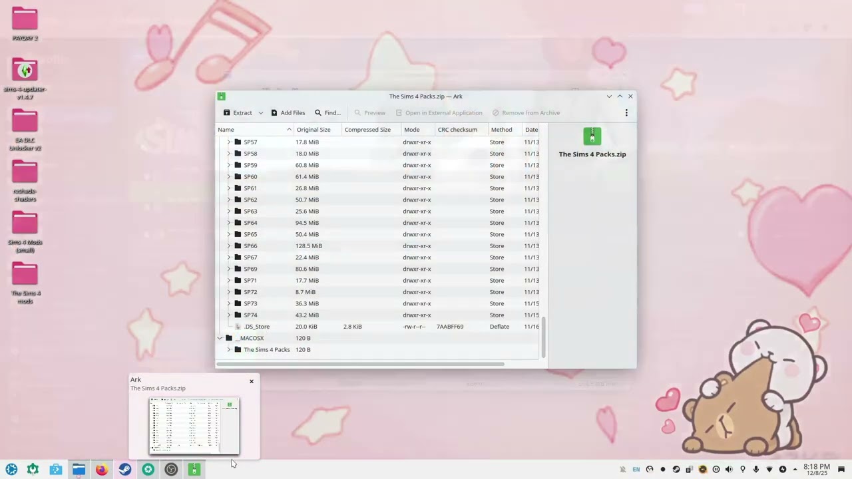The height and width of the screenshot is (479, 852).
Task: Click the Extract toolbar button
Action: click(x=238, y=112)
